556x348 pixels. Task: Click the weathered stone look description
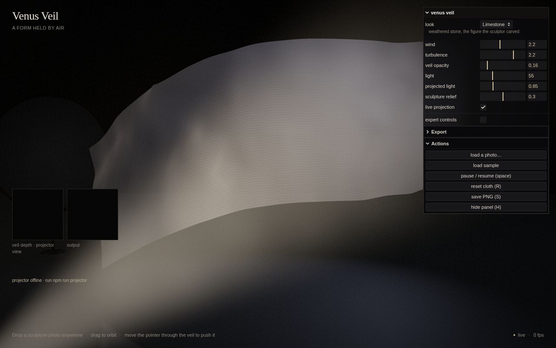point(474,32)
